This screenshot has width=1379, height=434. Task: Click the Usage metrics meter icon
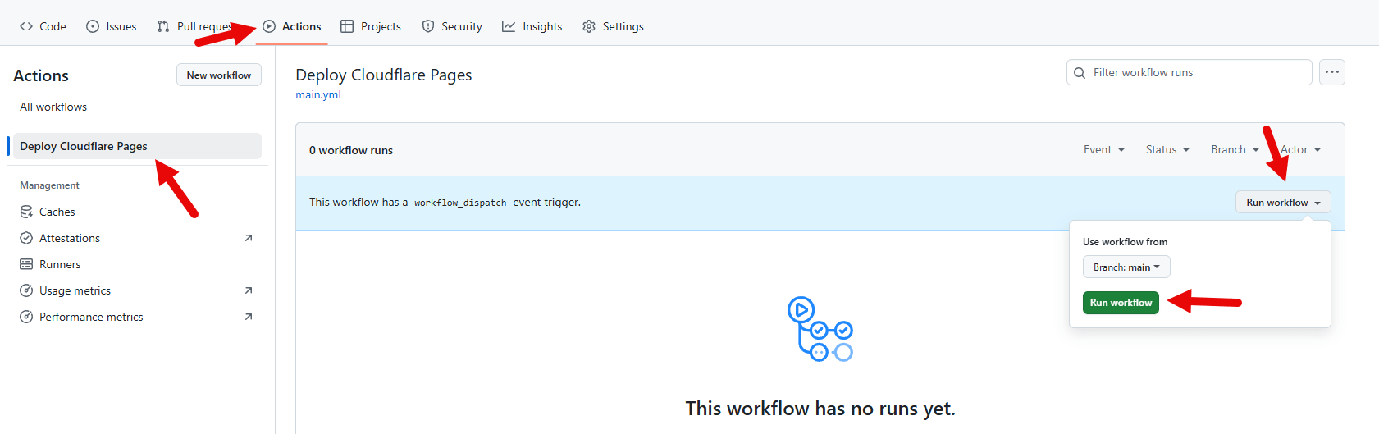click(x=26, y=290)
